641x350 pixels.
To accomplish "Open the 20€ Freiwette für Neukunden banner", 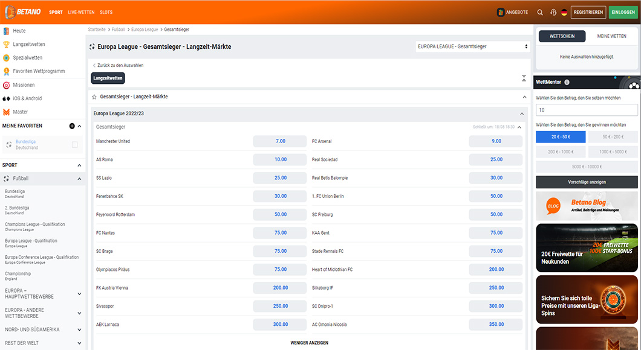I will click(x=587, y=247).
